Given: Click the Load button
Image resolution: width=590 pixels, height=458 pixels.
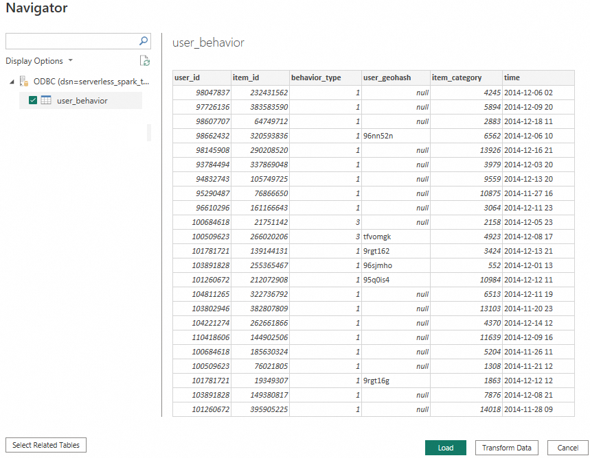Looking at the screenshot, I should [445, 448].
